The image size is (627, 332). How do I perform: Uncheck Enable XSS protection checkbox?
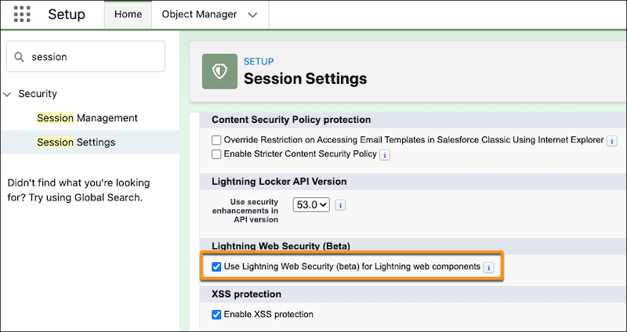tap(216, 315)
